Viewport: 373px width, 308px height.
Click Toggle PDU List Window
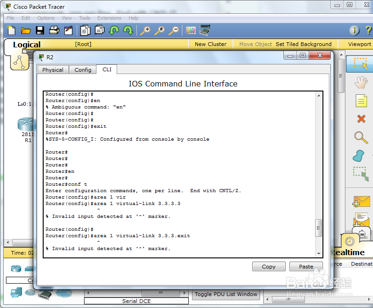coord(226,294)
